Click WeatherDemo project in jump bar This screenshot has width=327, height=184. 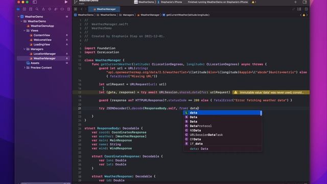tap(84, 15)
